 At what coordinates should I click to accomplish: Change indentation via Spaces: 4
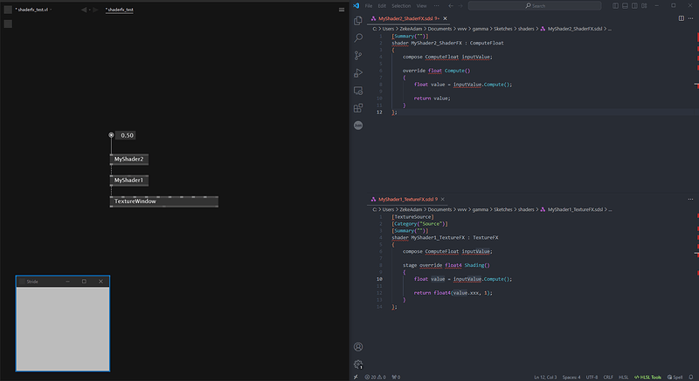point(571,377)
